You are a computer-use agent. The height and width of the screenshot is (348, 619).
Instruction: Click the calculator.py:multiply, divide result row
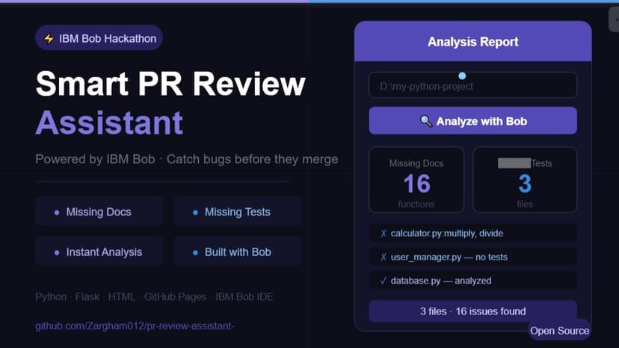[472, 233]
